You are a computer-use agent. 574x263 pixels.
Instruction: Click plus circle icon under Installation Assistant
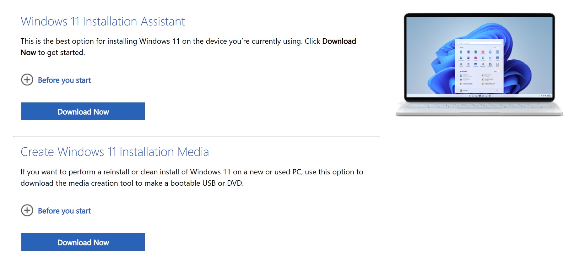27,80
